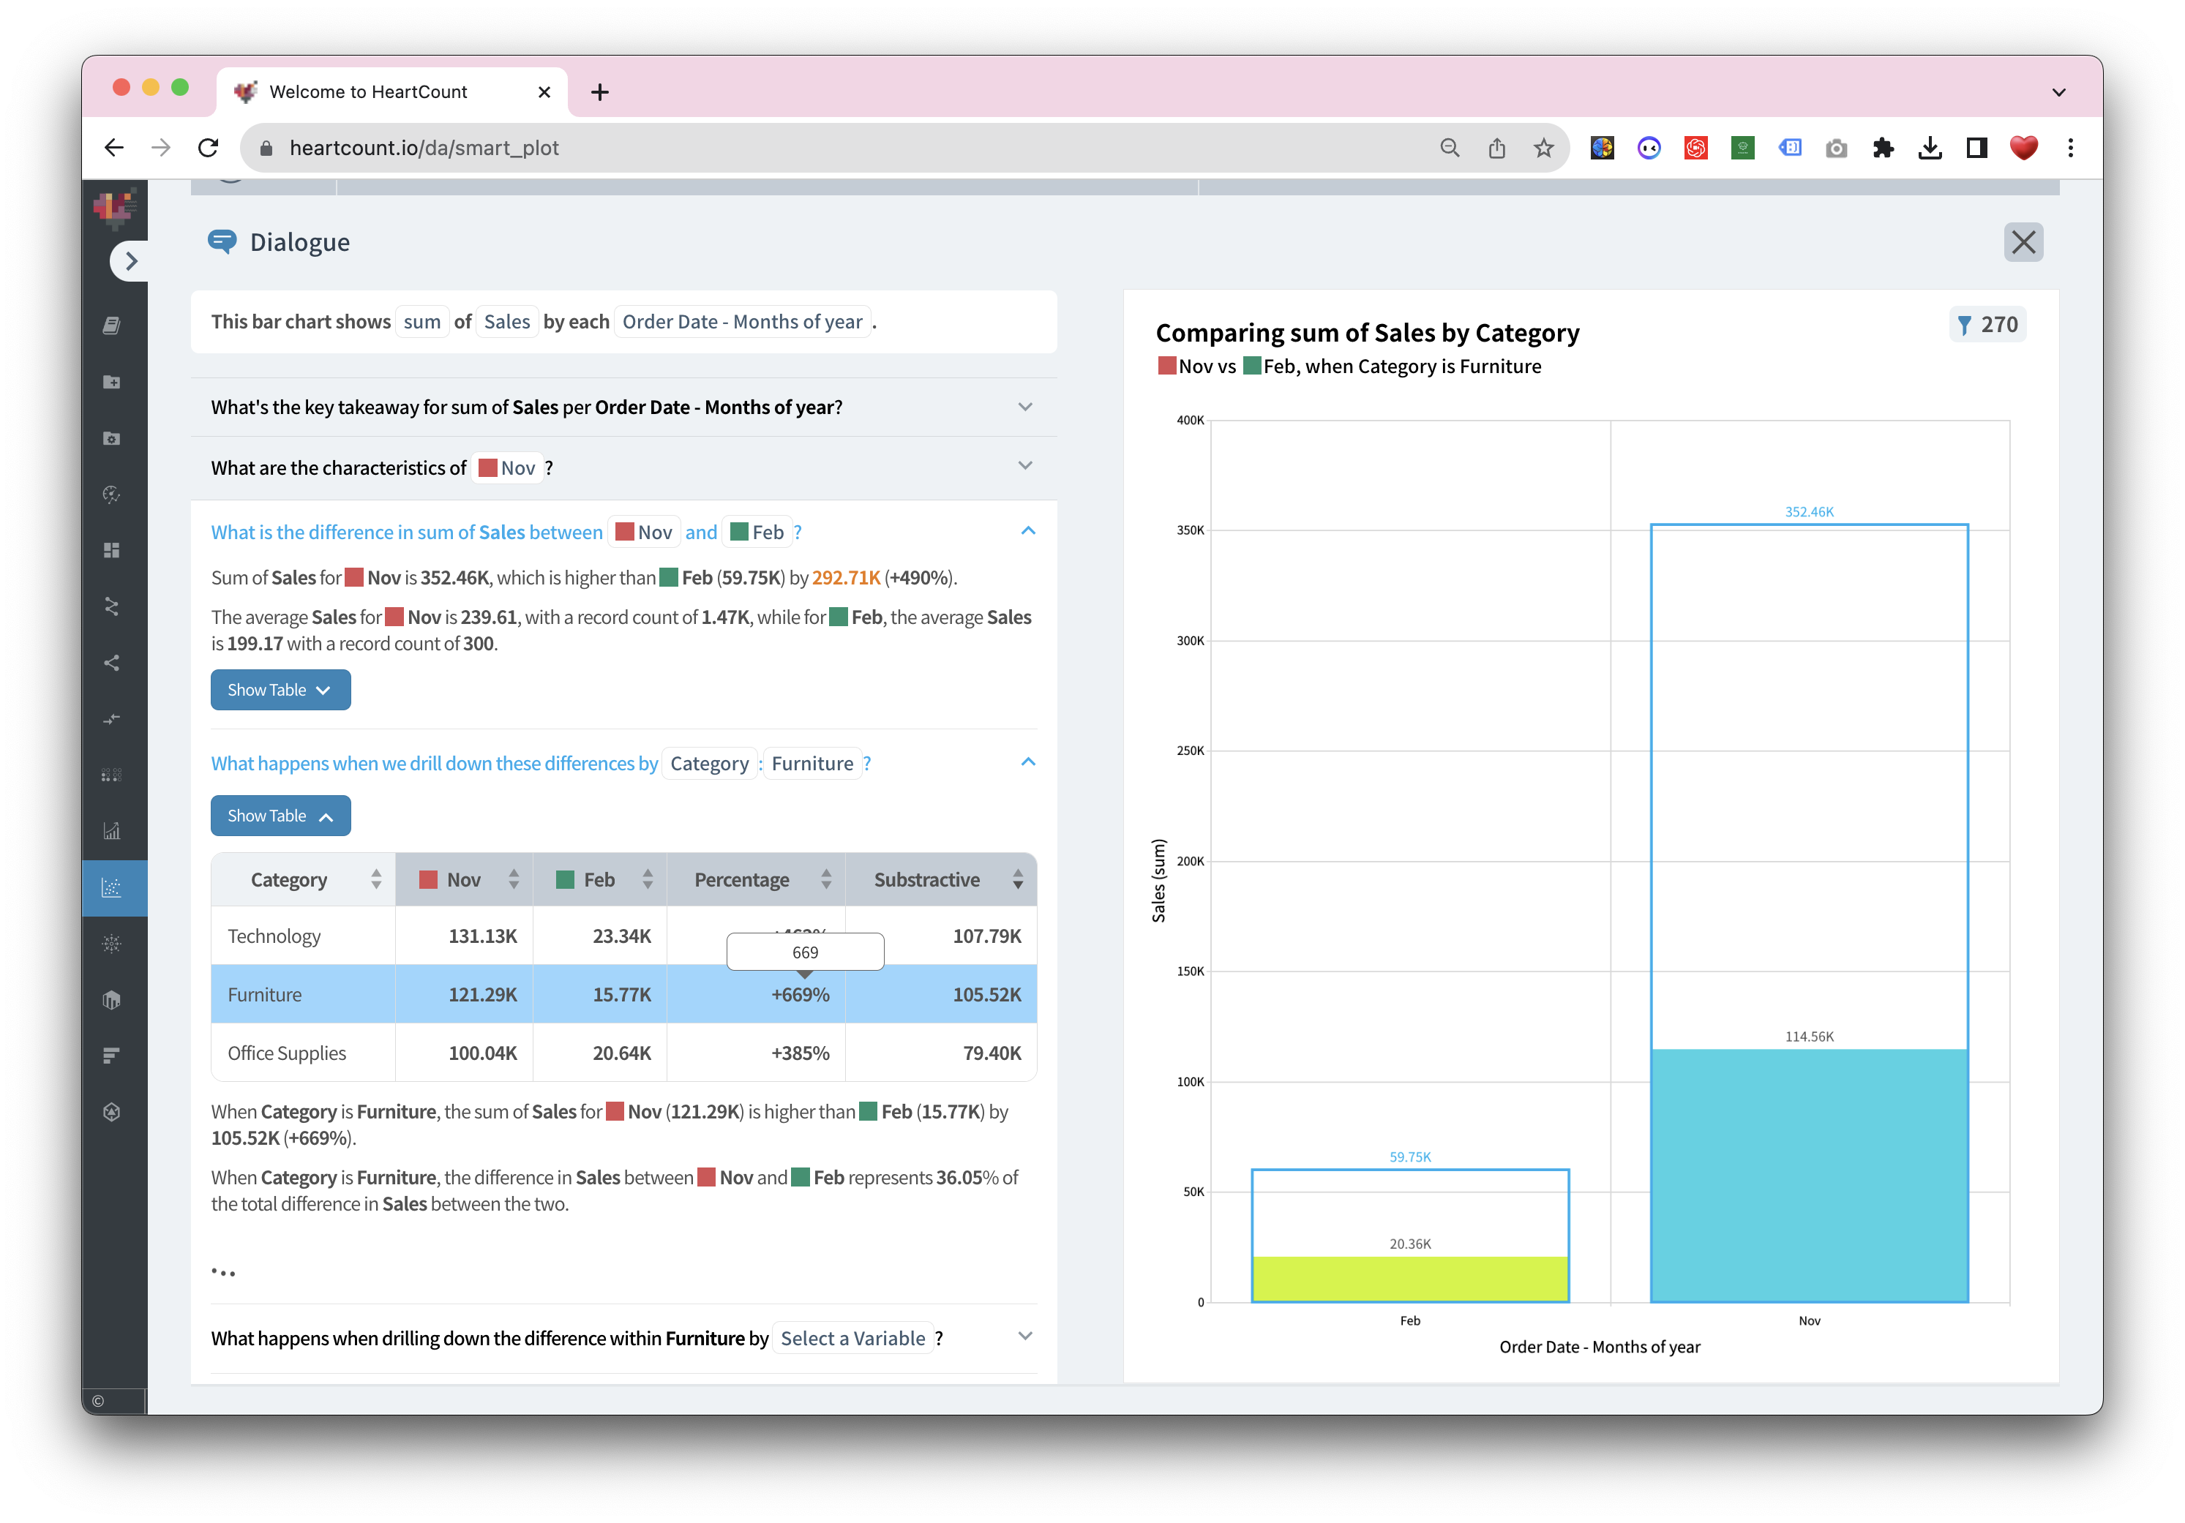Select the highlighted Furniture table row
2185x1523 pixels.
(x=623, y=994)
